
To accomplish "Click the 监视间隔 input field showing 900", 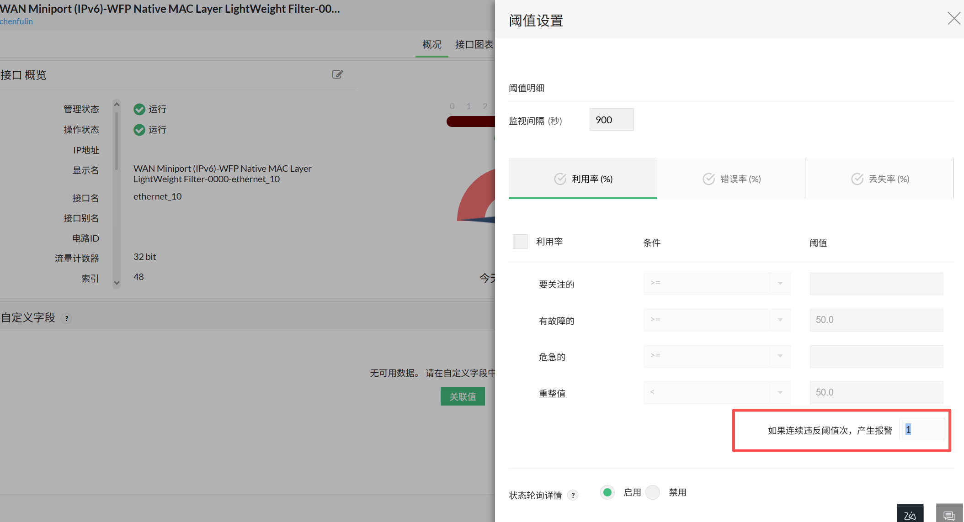I will (x=611, y=120).
